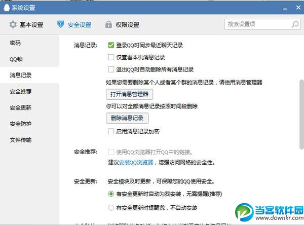Check 使用QQ浏览器打开QQ中的链接

[x=111, y=152]
